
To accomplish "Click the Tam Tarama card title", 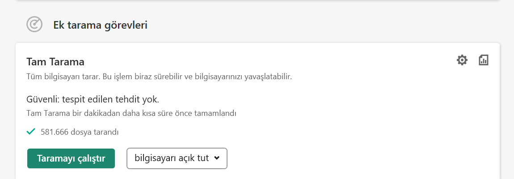I will tap(55, 62).
